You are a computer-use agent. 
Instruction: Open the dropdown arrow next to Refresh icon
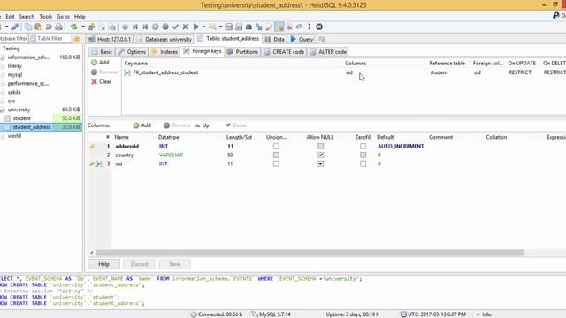click(83, 26)
